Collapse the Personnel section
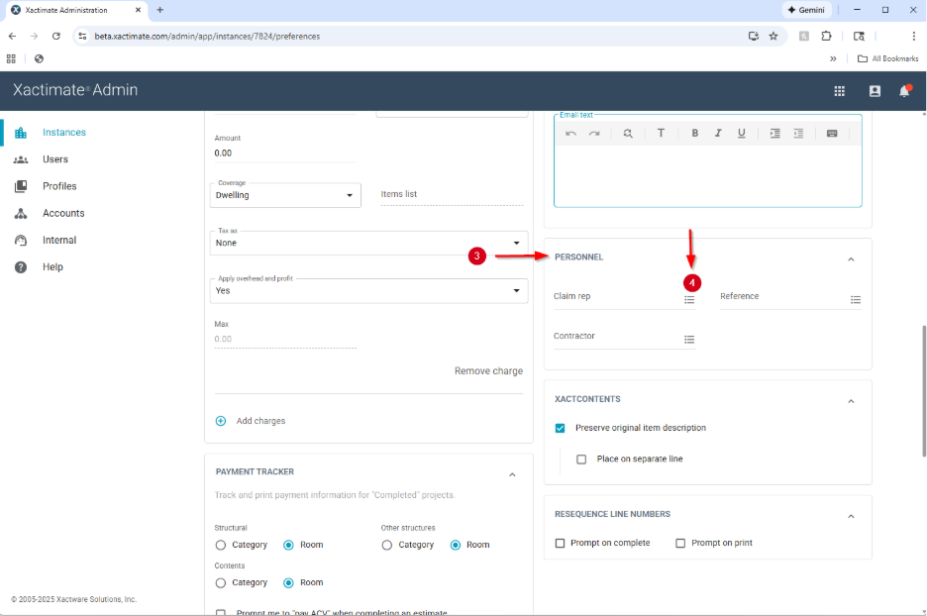The image size is (927, 616). point(851,258)
